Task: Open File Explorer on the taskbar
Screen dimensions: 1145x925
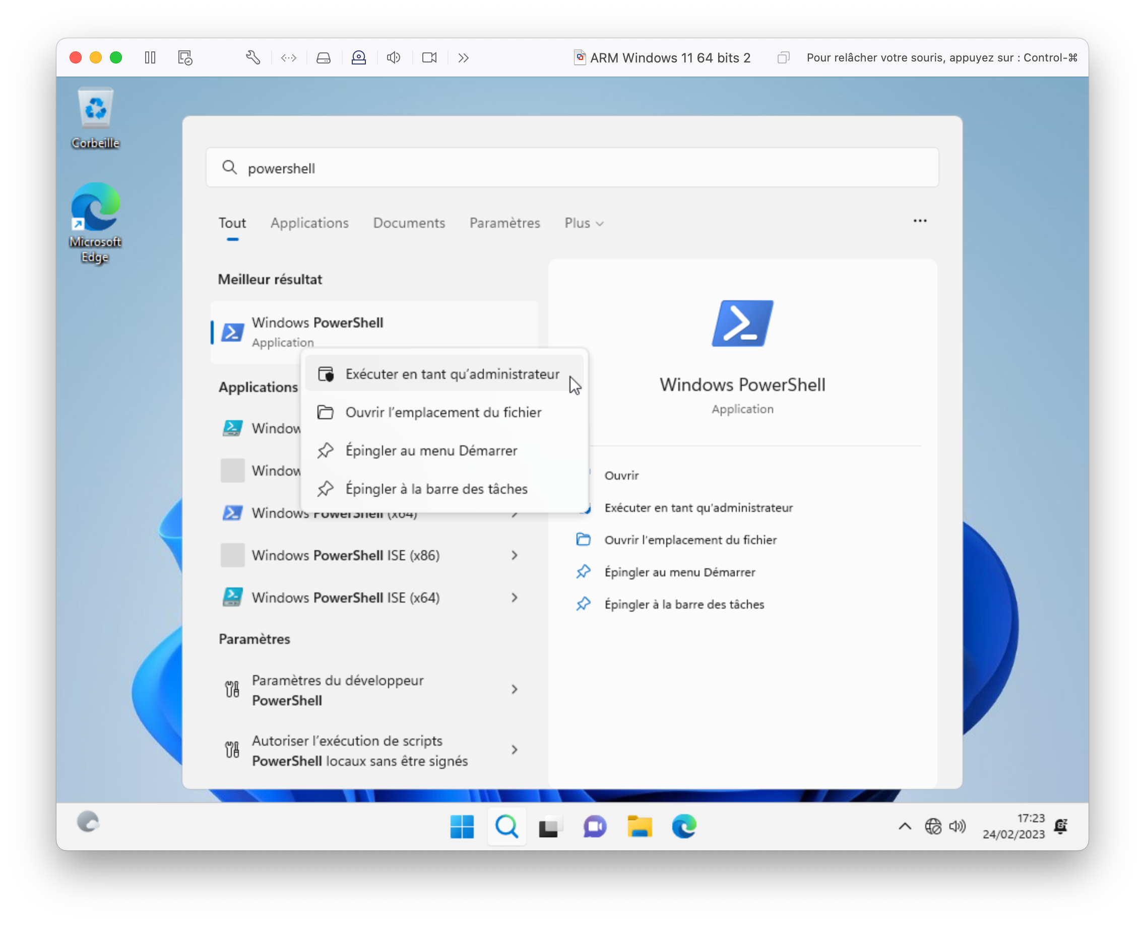Action: pyautogui.click(x=640, y=826)
